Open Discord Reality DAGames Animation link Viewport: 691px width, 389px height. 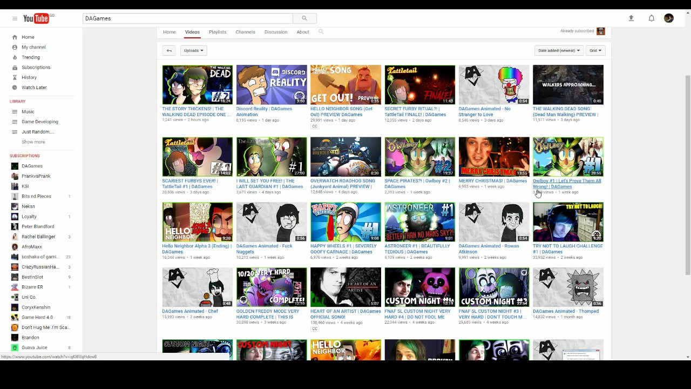click(264, 112)
